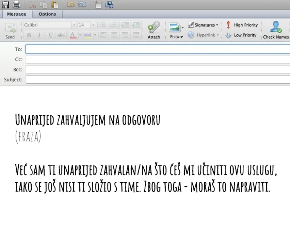The width and height of the screenshot is (290, 248).
Task: Expand the font size 14 dropdown
Action: (x=93, y=25)
